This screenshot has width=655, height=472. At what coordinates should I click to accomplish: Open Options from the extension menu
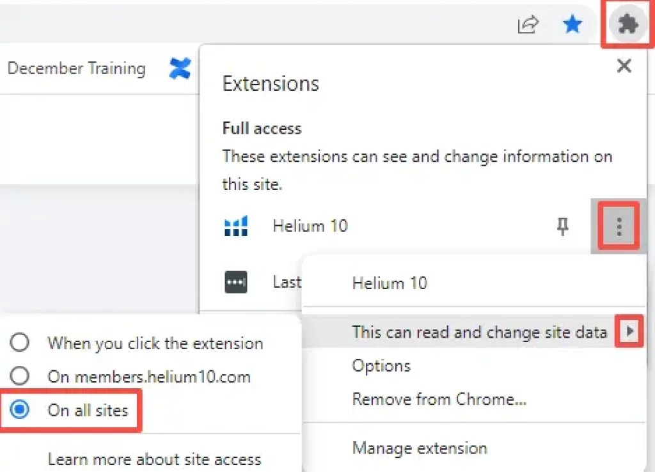[381, 366]
